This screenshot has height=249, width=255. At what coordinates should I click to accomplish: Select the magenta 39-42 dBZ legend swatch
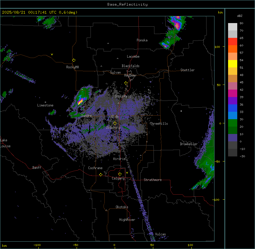tap(233, 93)
